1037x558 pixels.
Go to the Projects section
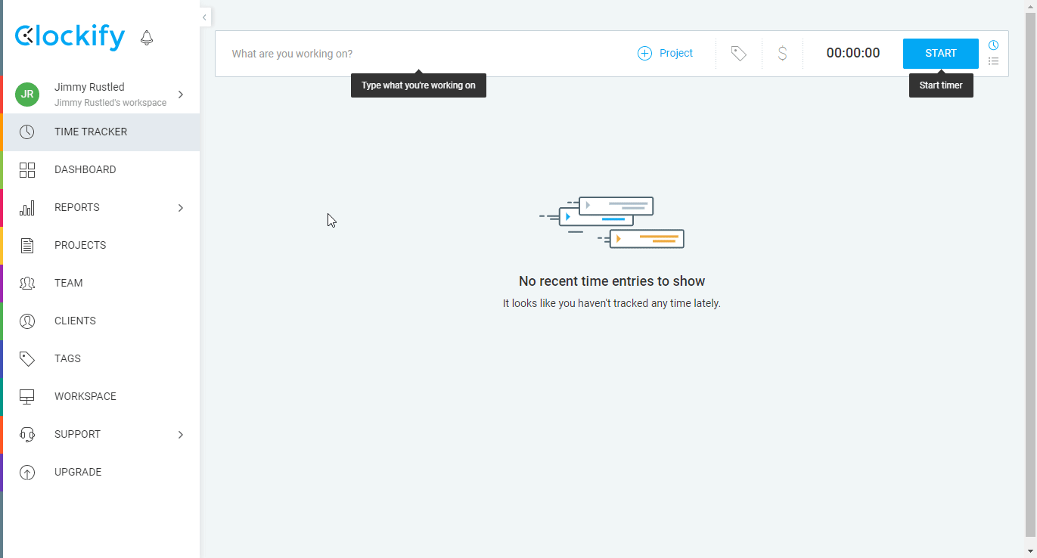[80, 246]
